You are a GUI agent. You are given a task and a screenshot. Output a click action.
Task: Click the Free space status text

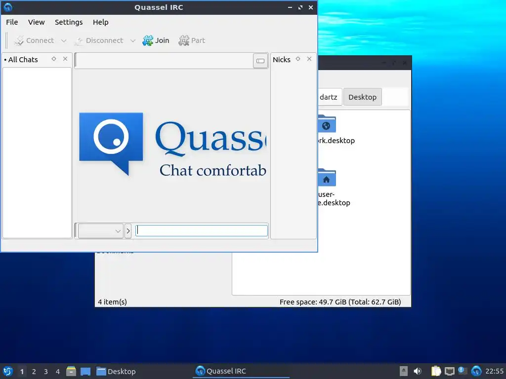tap(340, 302)
